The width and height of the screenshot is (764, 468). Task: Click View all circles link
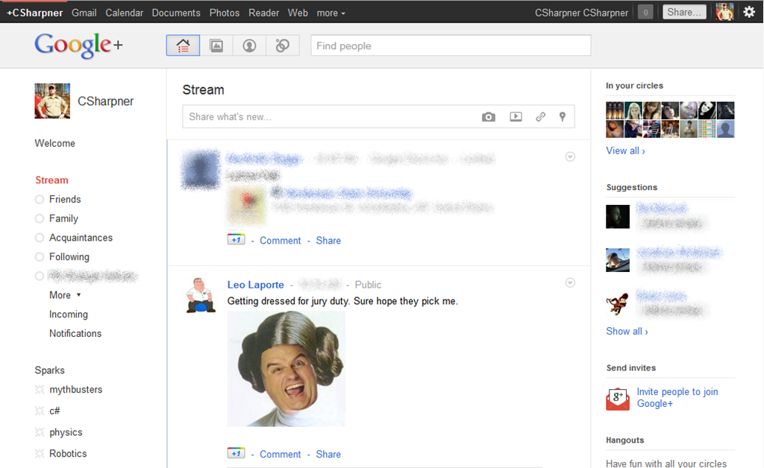coord(625,151)
